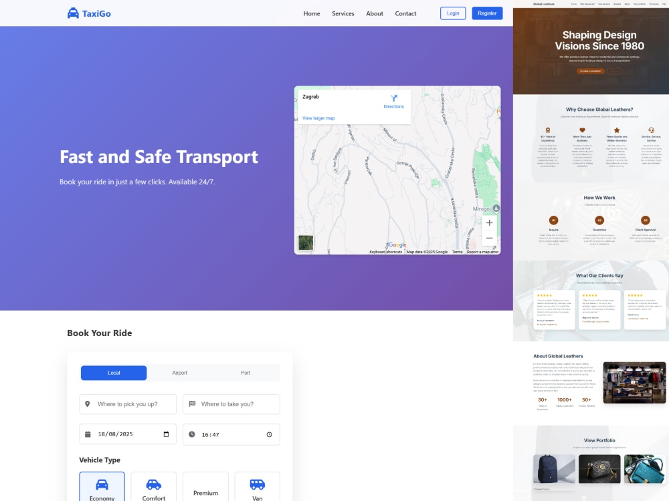This screenshot has height=501, width=669.
Task: Choose the Comfort vehicle type
Action: 154,486
